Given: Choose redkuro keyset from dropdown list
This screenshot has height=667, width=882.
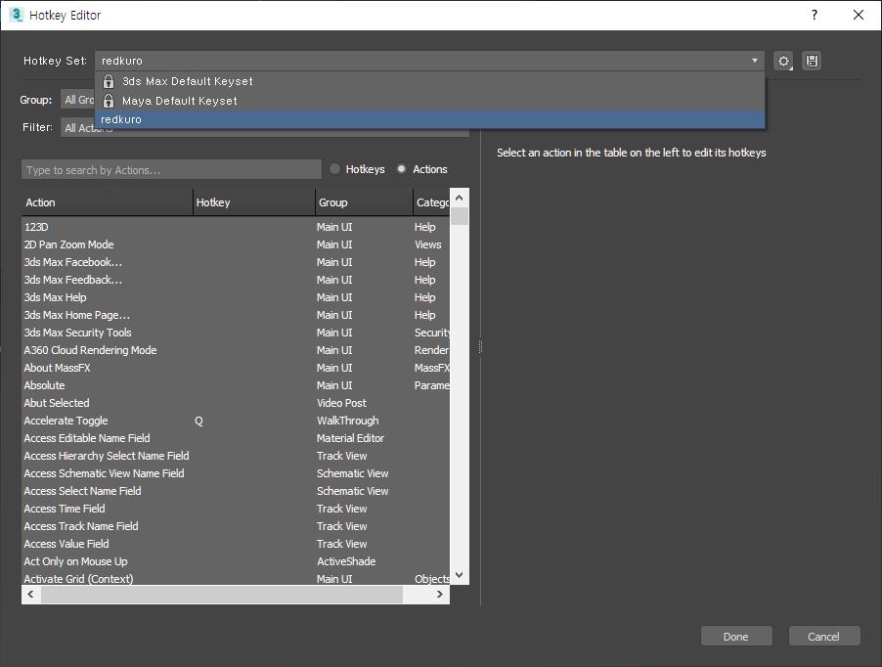Looking at the screenshot, I should (x=429, y=119).
